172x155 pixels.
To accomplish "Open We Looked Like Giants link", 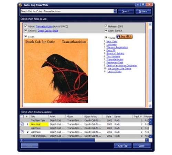I will (x=119, y=69).
